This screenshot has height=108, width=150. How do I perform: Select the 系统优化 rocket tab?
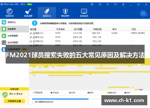click(47, 13)
